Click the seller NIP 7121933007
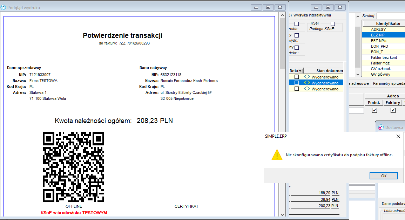The height and width of the screenshot is (220, 405). coord(40,75)
